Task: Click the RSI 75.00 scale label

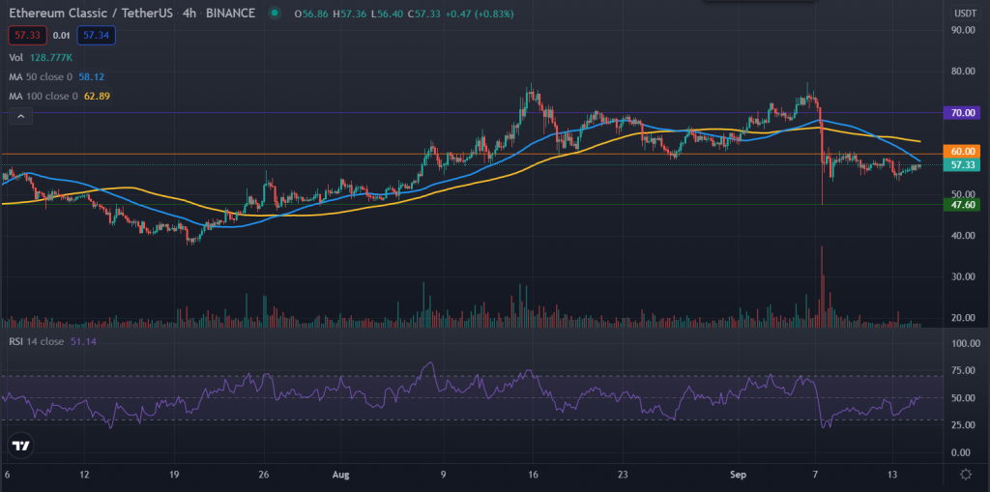Action: coord(966,371)
